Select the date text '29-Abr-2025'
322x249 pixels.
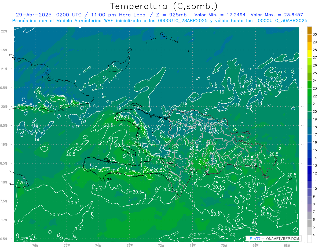(34, 15)
